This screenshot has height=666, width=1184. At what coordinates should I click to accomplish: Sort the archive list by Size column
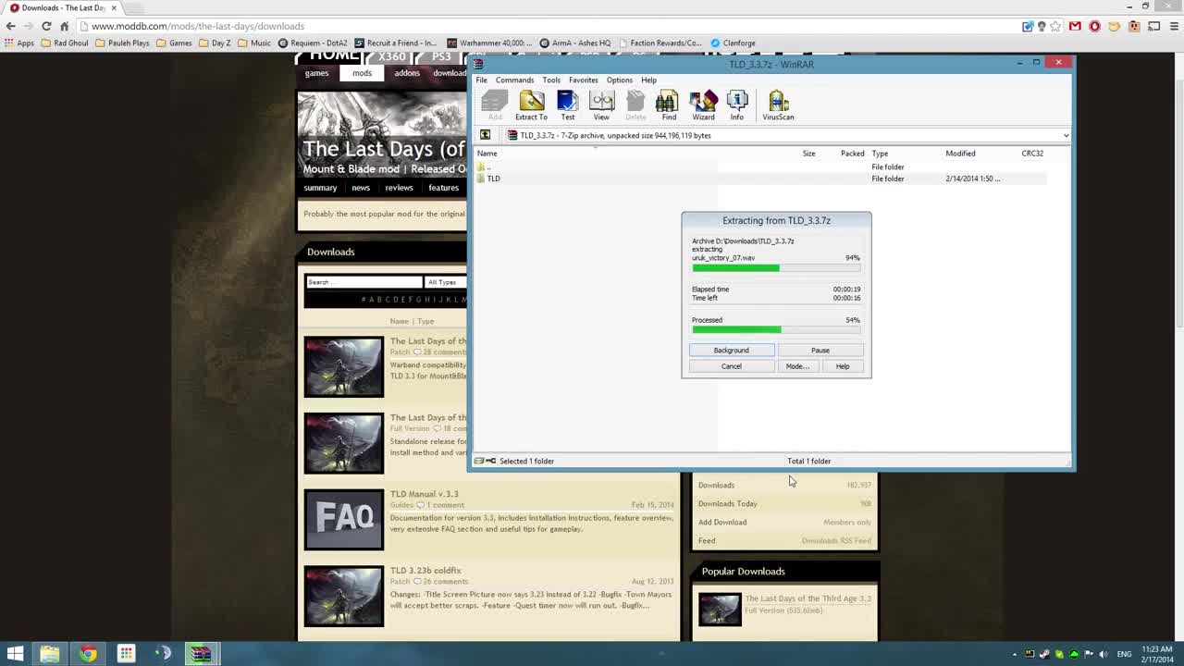[808, 154]
